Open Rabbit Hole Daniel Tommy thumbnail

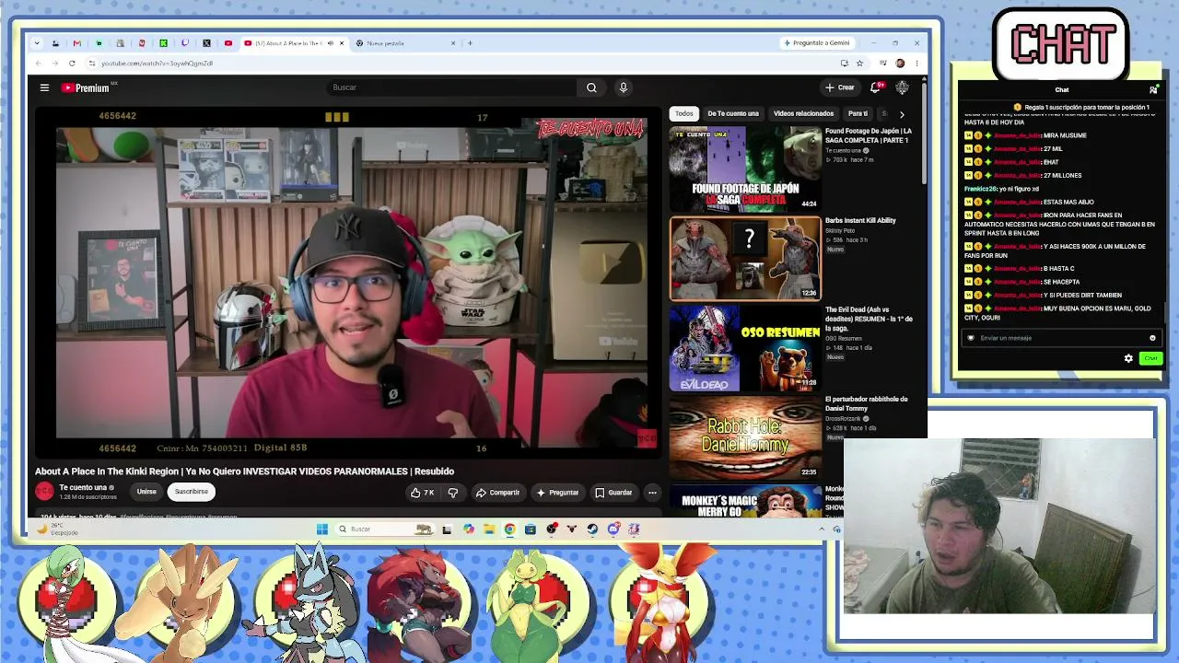[745, 436]
